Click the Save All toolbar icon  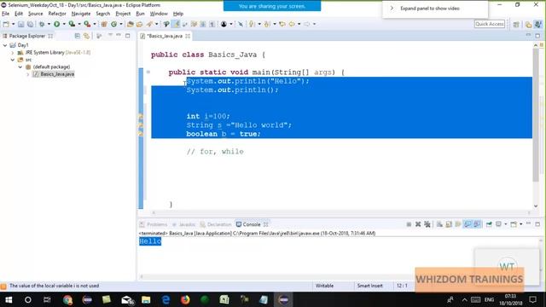coord(31,24)
